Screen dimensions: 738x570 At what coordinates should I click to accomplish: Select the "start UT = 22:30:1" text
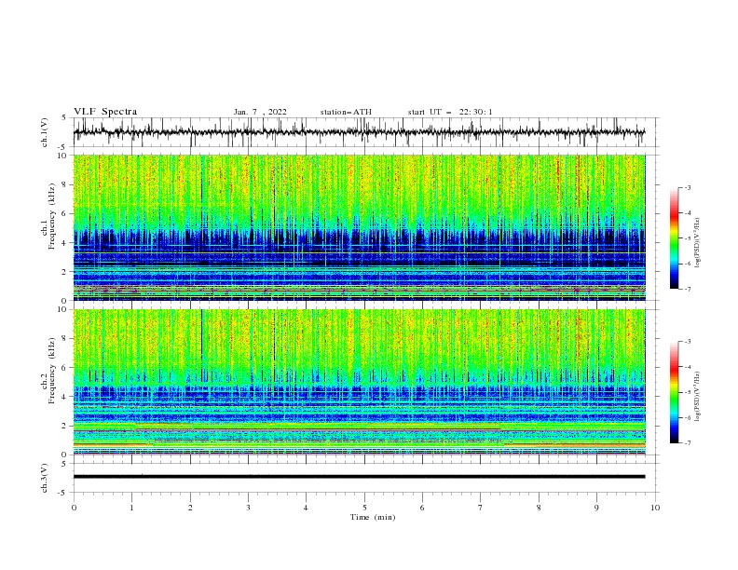pos(450,112)
